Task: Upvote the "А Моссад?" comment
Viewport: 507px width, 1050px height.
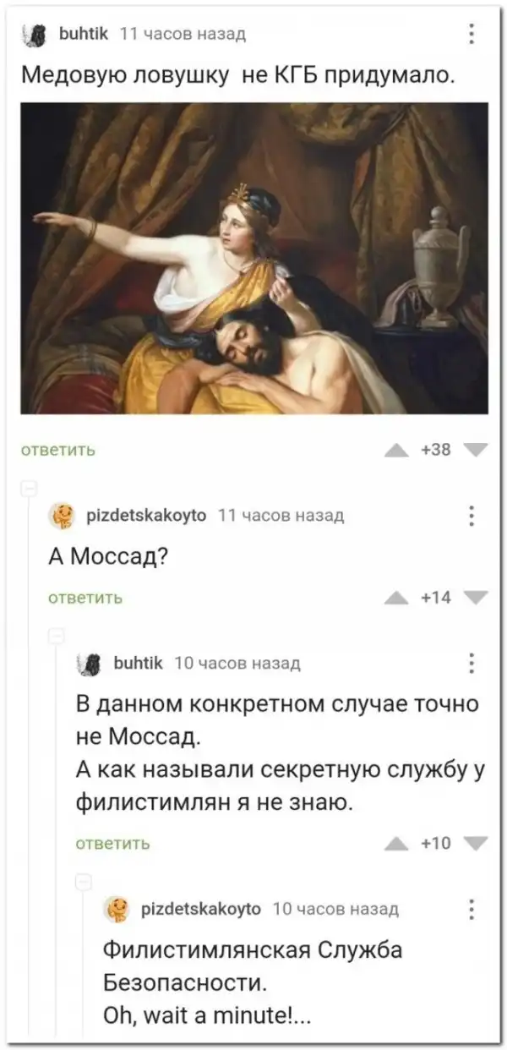Action: click(396, 598)
